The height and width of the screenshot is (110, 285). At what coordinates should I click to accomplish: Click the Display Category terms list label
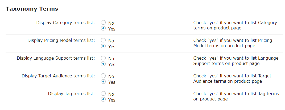coord(65,23)
